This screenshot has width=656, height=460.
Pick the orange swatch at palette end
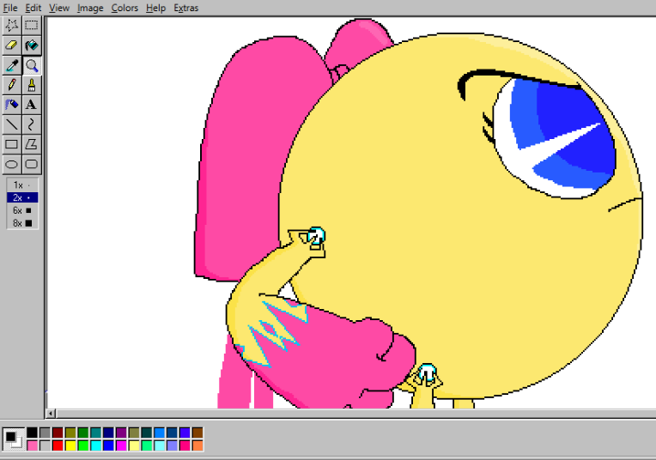[x=197, y=445]
